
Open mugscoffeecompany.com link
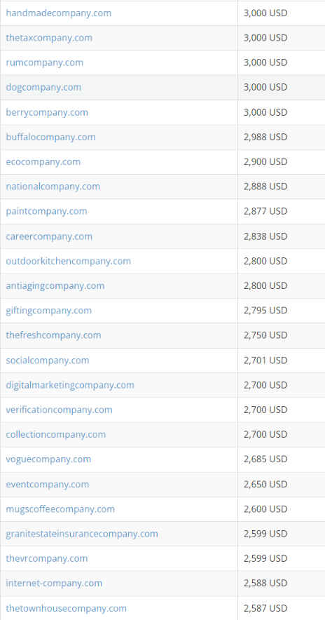point(60,509)
